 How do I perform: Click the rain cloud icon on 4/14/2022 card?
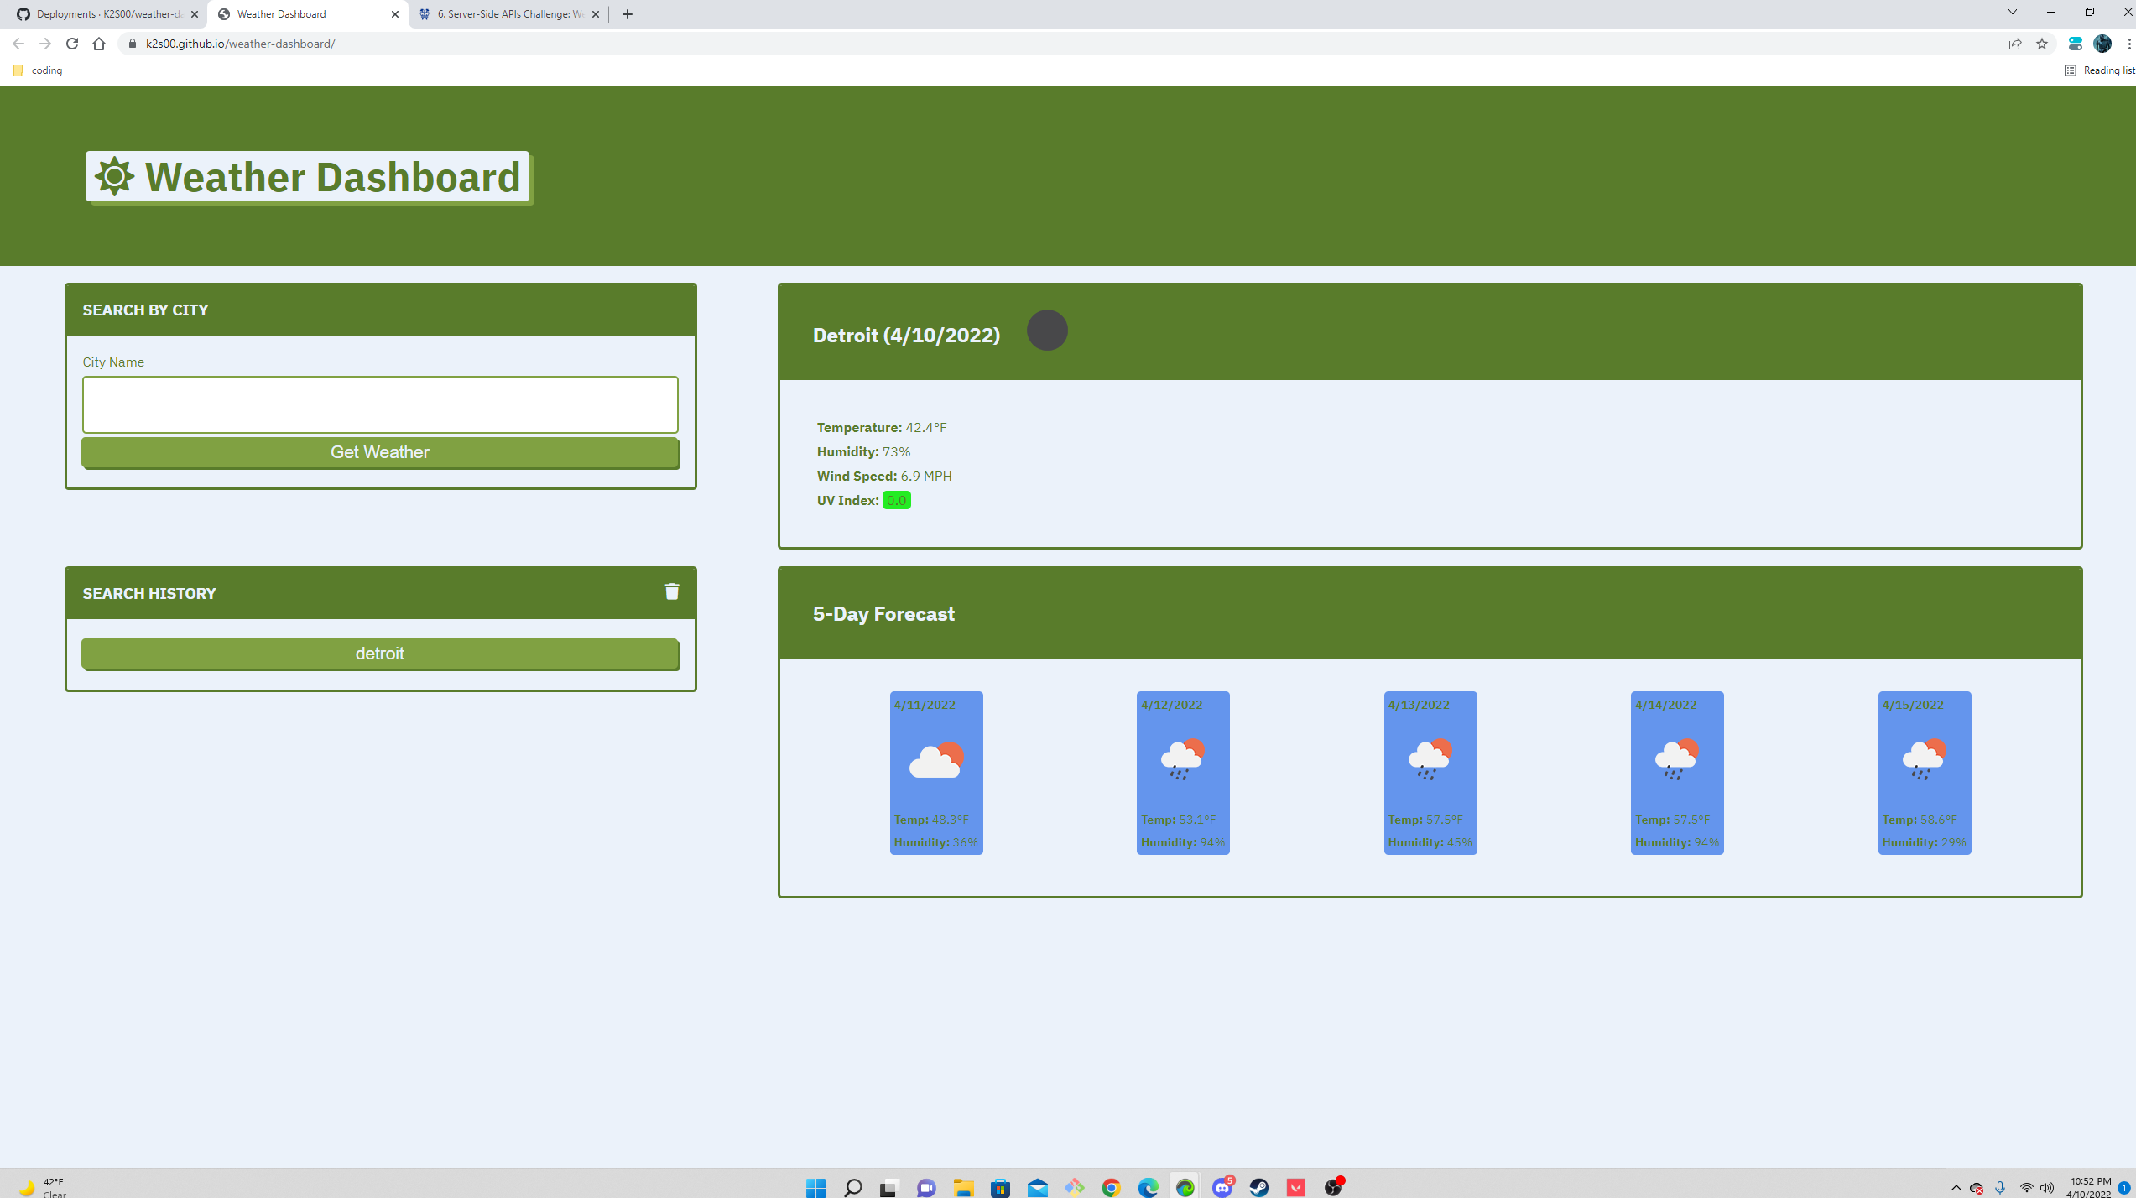pyautogui.click(x=1677, y=760)
